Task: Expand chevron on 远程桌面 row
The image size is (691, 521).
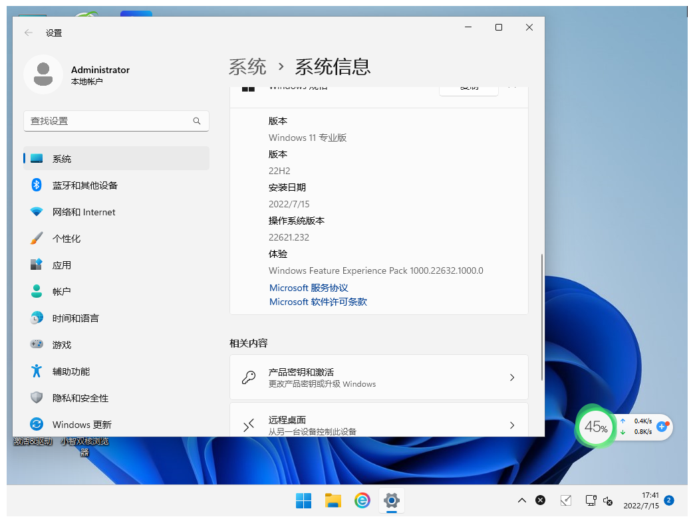Action: pyautogui.click(x=512, y=425)
